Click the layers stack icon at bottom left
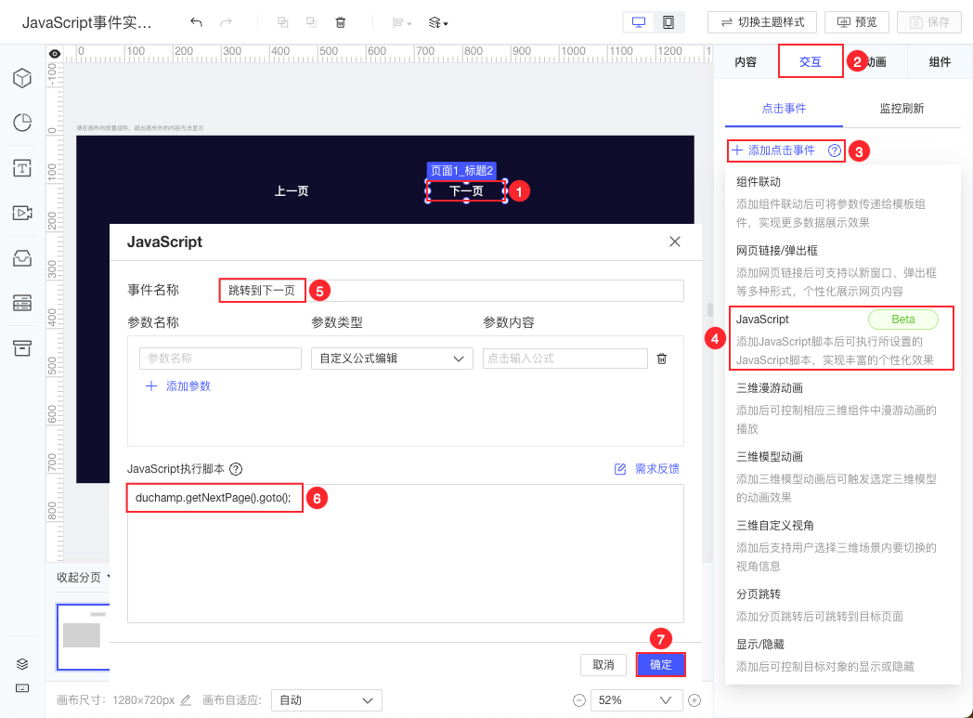Viewport: 973px width, 718px height. click(x=22, y=664)
